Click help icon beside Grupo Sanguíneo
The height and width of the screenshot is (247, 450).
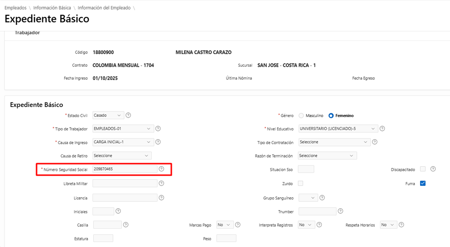(x=322, y=198)
